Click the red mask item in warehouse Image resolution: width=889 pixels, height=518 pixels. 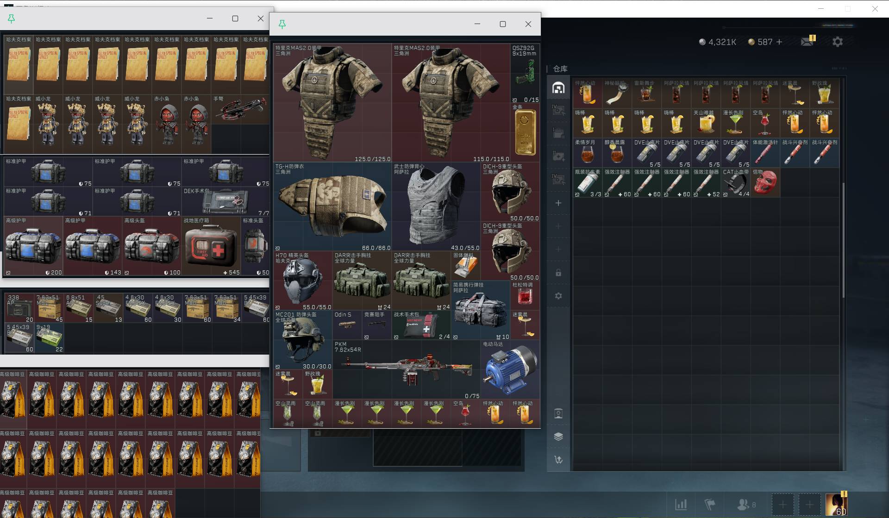(x=765, y=183)
